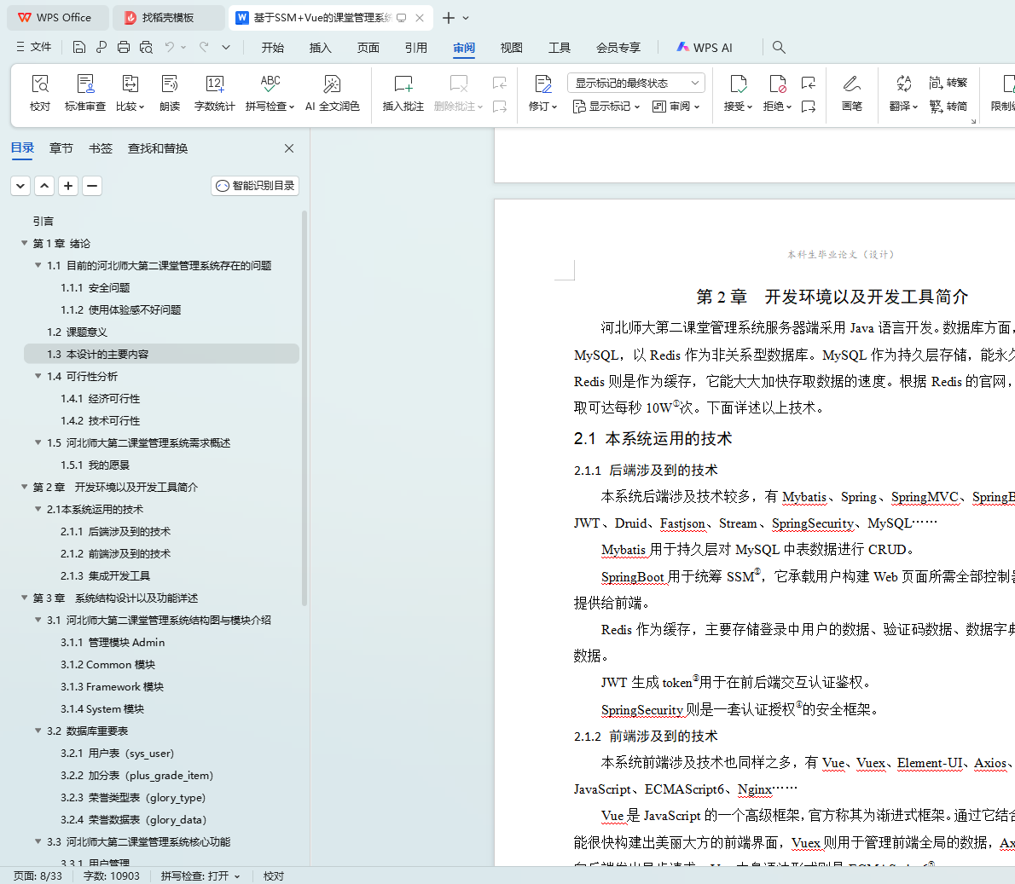Open 标准审查 standard review tool
The width and height of the screenshot is (1015, 884).
point(84,93)
